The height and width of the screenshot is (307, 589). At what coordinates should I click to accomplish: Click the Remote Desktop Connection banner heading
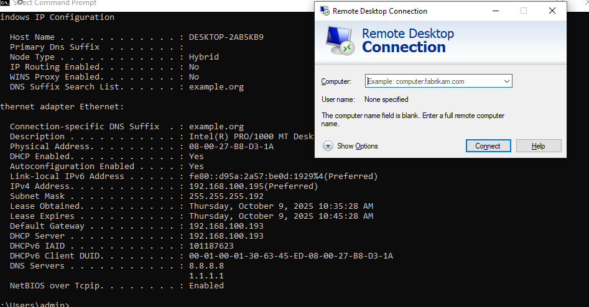[407, 40]
